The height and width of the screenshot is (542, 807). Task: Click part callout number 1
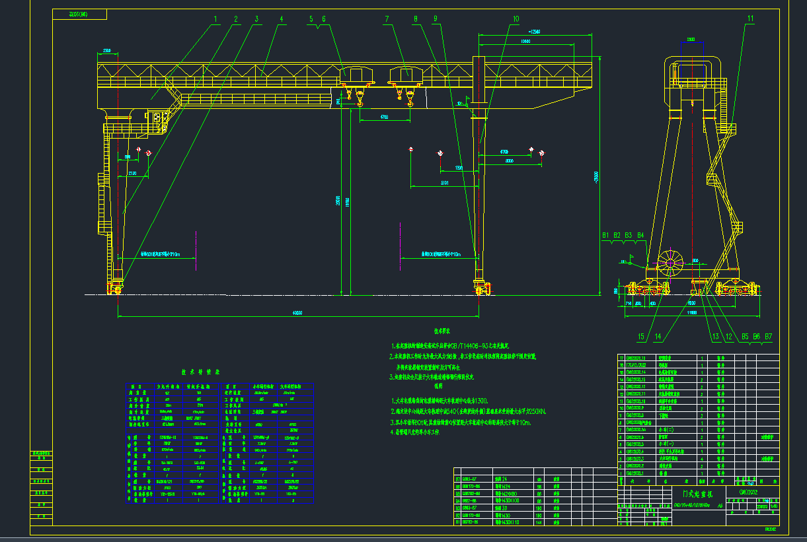point(215,19)
